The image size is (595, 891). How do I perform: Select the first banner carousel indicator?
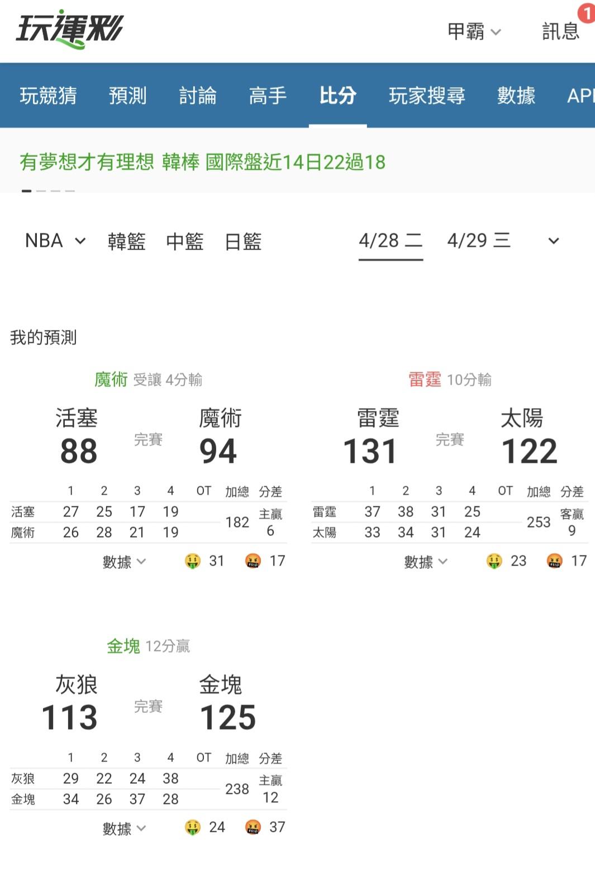26,191
